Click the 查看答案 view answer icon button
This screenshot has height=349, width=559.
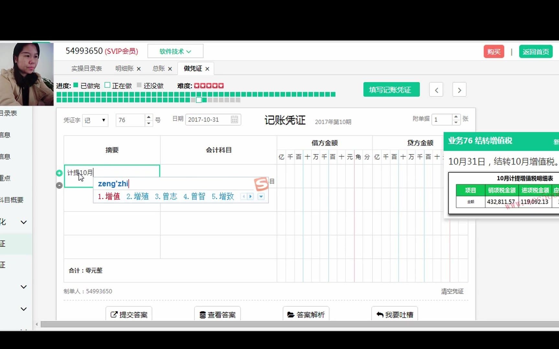202,314
